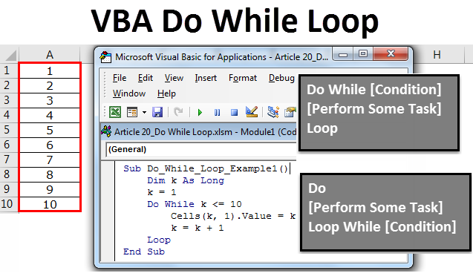The height and width of the screenshot is (276, 473).
Task: Click the 'End Sub' code line
Action: tap(144, 252)
